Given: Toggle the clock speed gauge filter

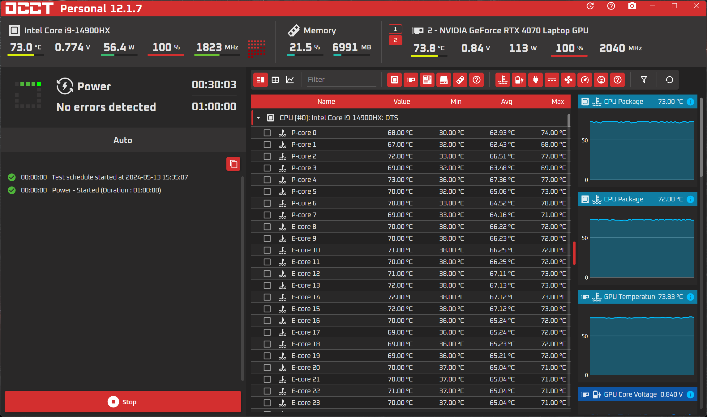Looking at the screenshot, I should pos(585,80).
